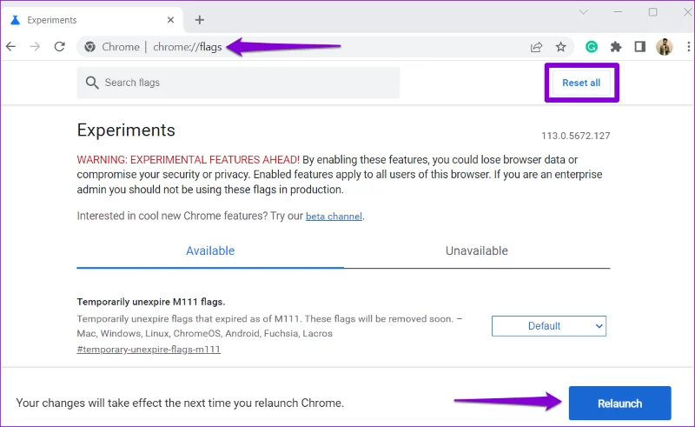Toggle the browser side panel icon

(640, 47)
